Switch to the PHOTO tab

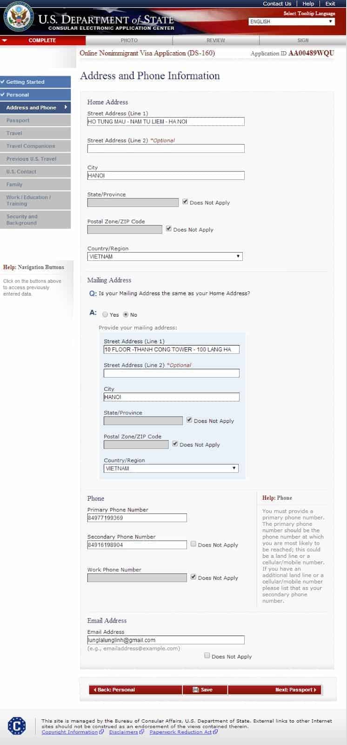pos(129,41)
